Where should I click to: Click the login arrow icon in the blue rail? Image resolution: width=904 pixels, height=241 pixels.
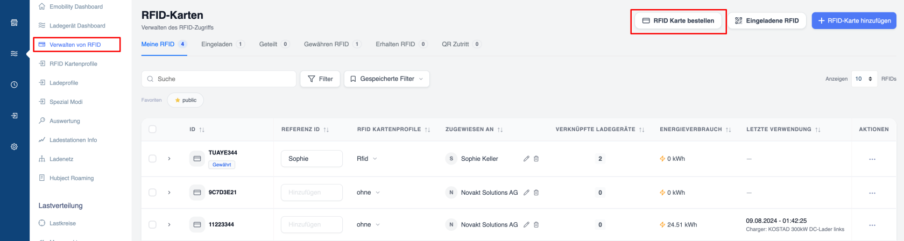(x=14, y=116)
